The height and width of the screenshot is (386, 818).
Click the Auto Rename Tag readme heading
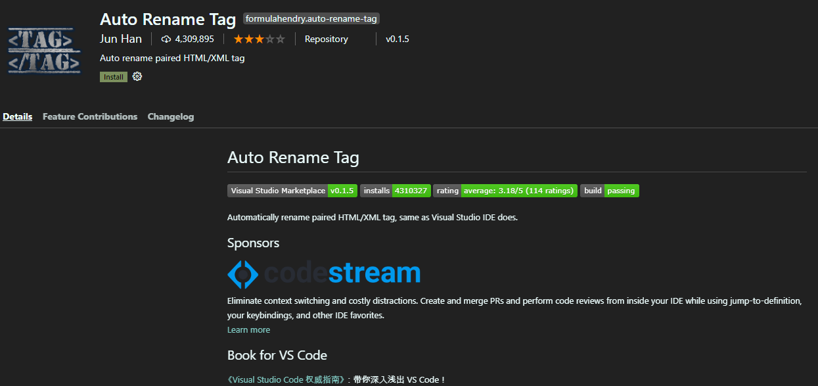[x=293, y=157]
